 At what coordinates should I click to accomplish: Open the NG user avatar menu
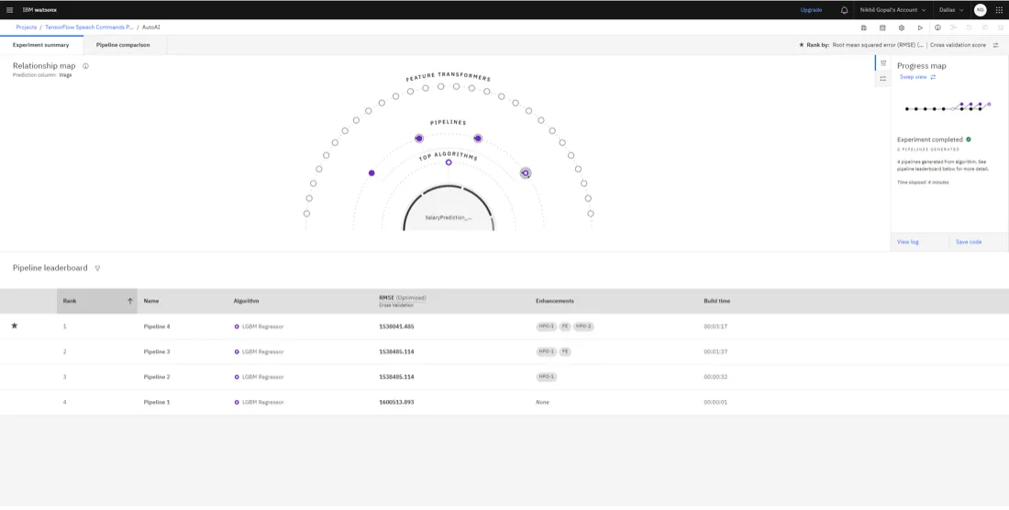tap(980, 10)
